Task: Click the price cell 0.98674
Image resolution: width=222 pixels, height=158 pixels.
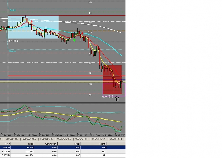Action: click(x=29, y=156)
